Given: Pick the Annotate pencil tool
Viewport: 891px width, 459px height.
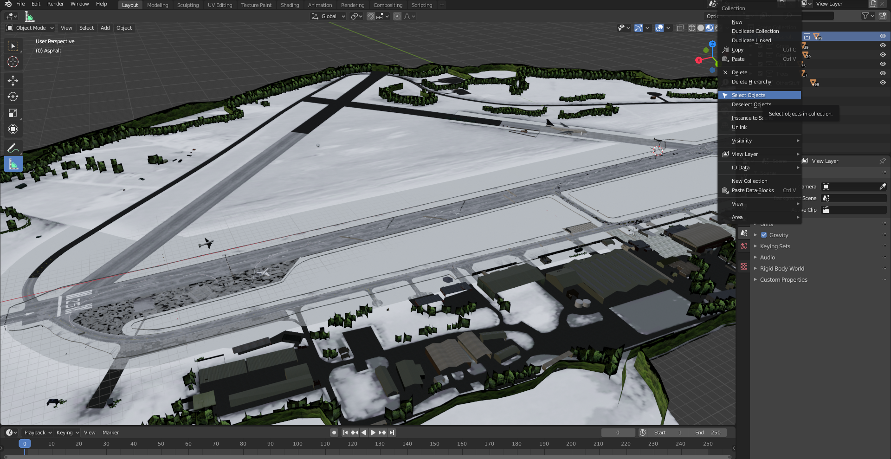Looking at the screenshot, I should (13, 148).
